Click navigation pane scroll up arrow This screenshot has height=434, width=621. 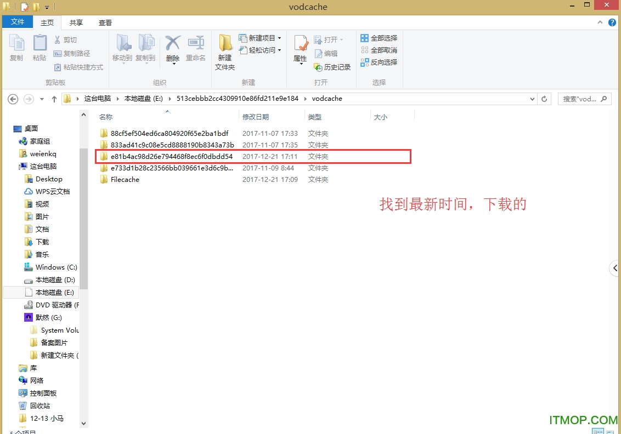(x=83, y=115)
